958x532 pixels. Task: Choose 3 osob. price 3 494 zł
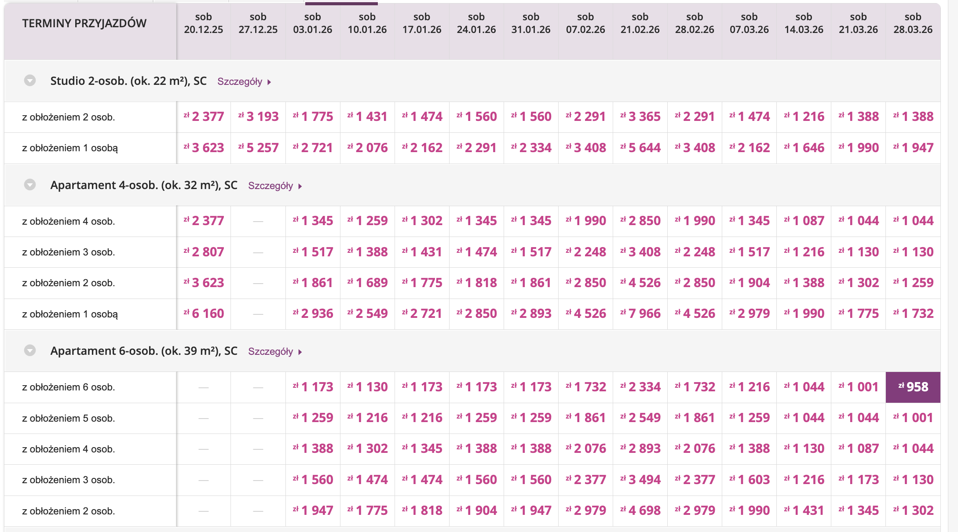[640, 480]
